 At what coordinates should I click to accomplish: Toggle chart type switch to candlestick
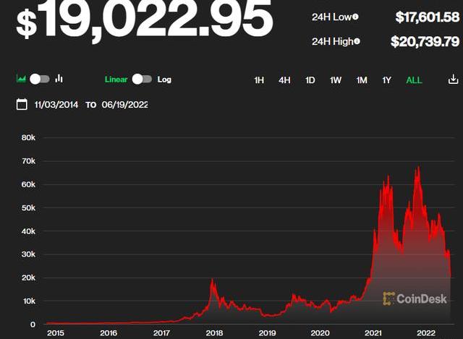click(40, 79)
